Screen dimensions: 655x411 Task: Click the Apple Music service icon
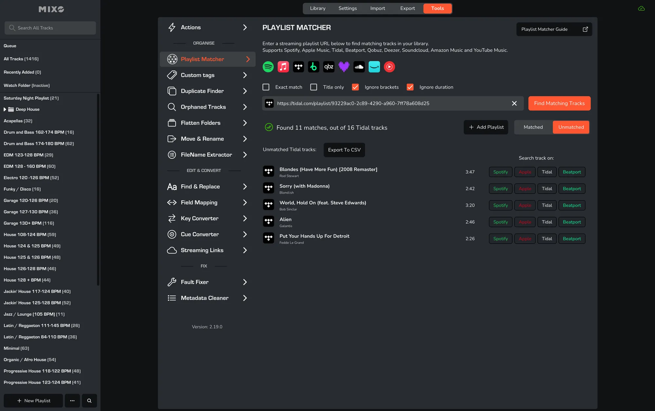tap(283, 67)
